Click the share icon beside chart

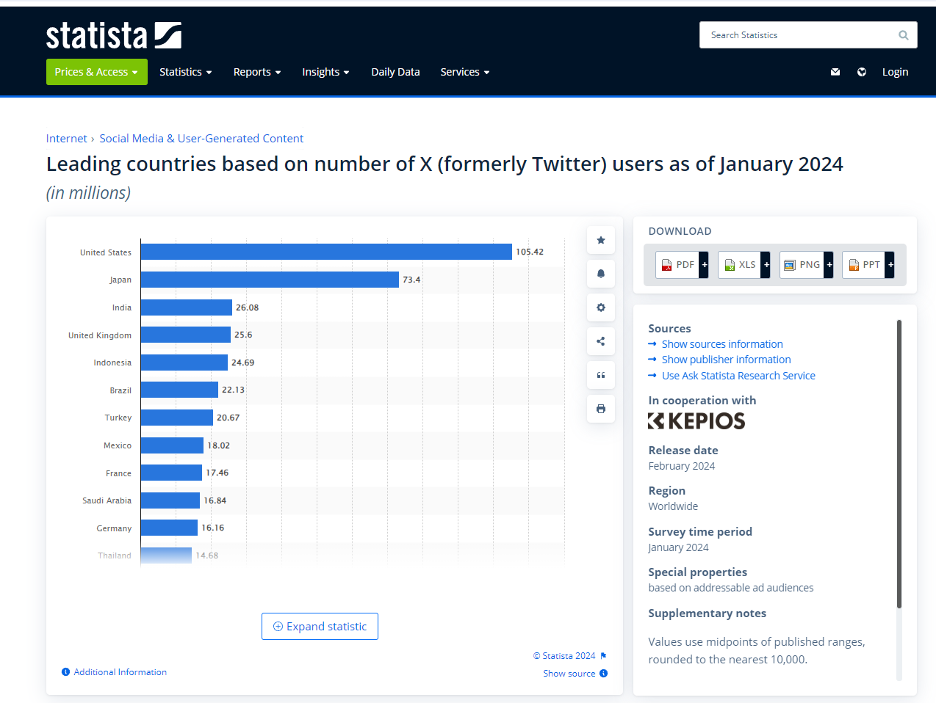(601, 341)
